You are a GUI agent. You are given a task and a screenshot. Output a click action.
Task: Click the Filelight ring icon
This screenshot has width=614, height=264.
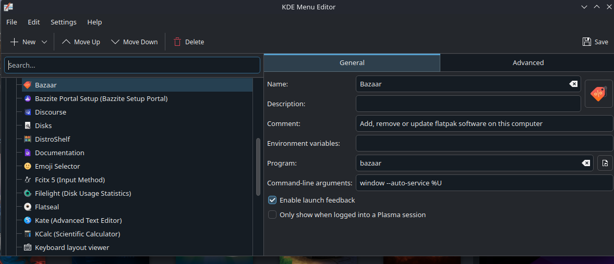tap(28, 193)
